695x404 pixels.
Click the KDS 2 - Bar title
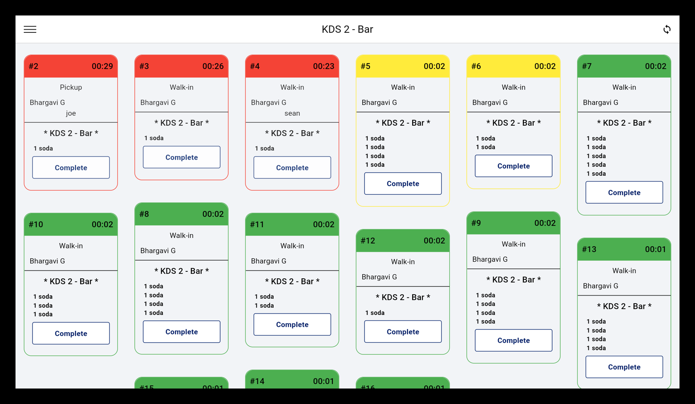(x=347, y=29)
